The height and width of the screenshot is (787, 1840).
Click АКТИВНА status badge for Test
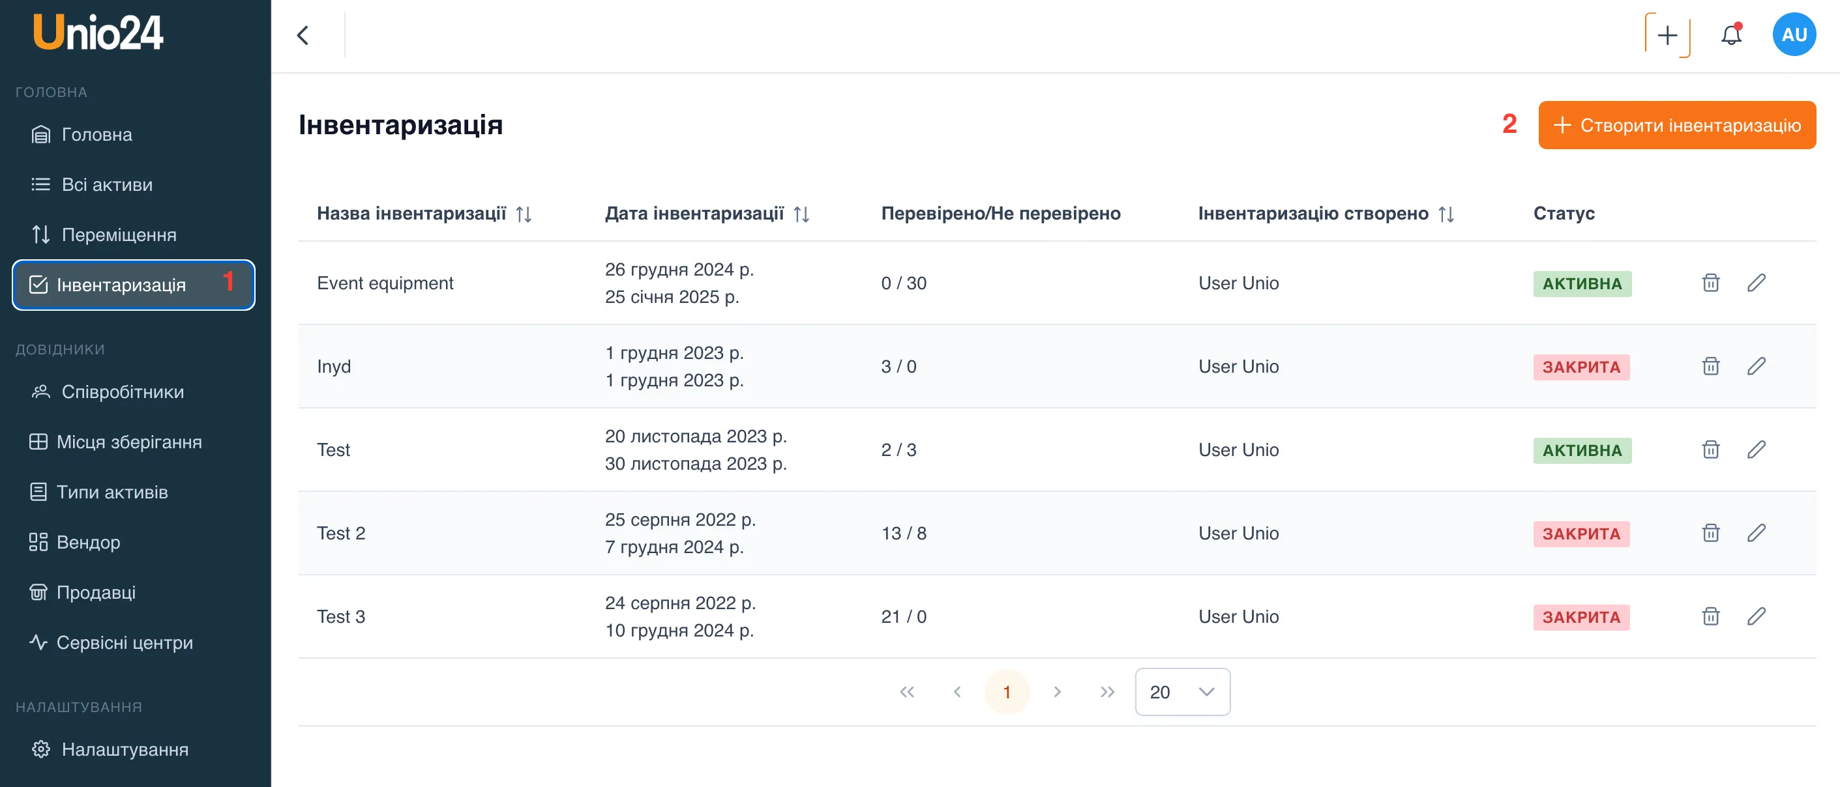coord(1581,450)
